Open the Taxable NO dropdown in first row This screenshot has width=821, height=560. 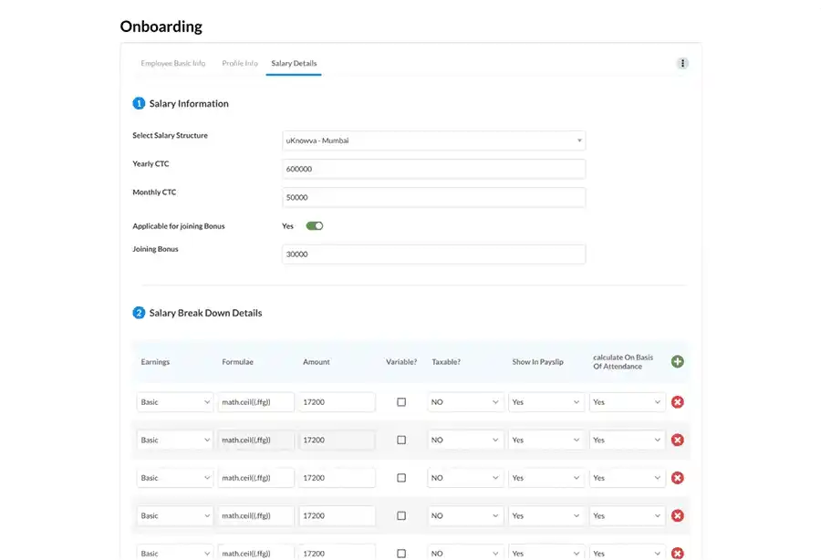click(x=465, y=401)
